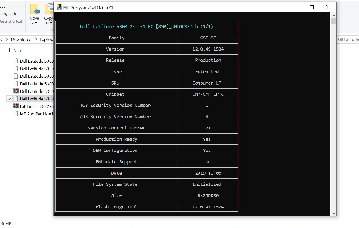
Task: Tick the select-all checkbox beside Name header
Action: pyautogui.click(x=7, y=50)
